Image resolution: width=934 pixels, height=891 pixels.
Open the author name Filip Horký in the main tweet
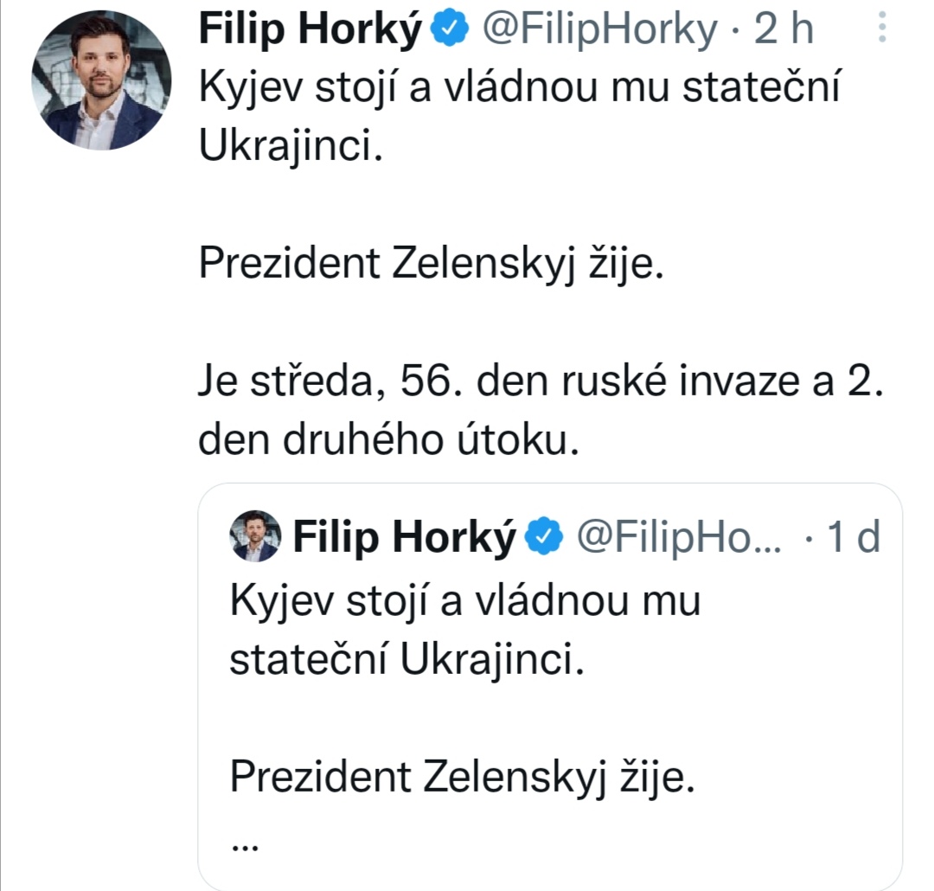pos(312,32)
